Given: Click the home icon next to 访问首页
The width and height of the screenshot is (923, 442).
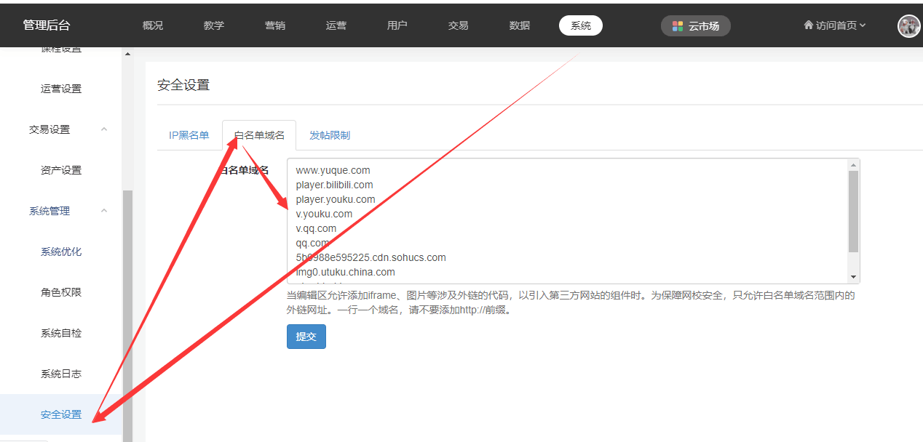Looking at the screenshot, I should pyautogui.click(x=808, y=25).
